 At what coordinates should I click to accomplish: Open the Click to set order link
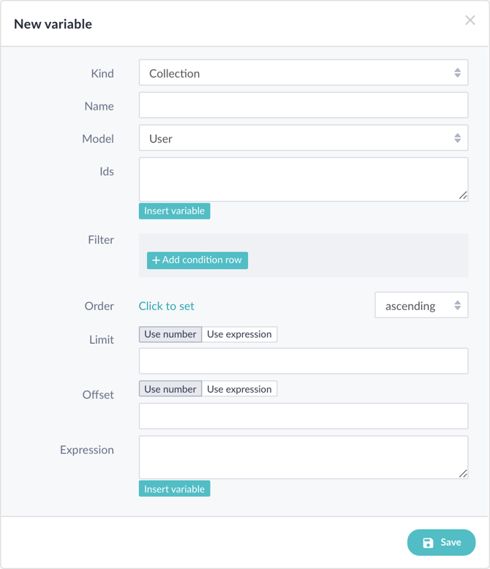[x=167, y=306]
